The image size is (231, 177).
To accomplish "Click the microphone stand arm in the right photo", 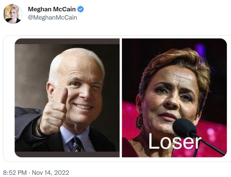I will [x=211, y=145].
